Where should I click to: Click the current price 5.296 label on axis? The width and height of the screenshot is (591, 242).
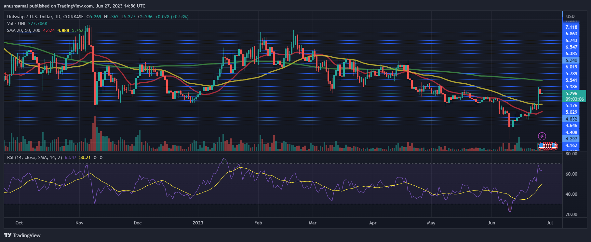571,93
